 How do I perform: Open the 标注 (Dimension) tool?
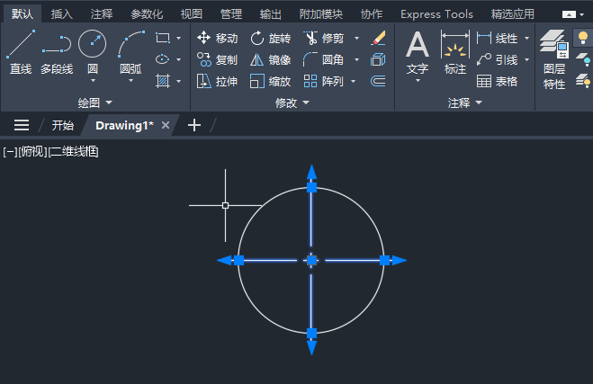455,52
